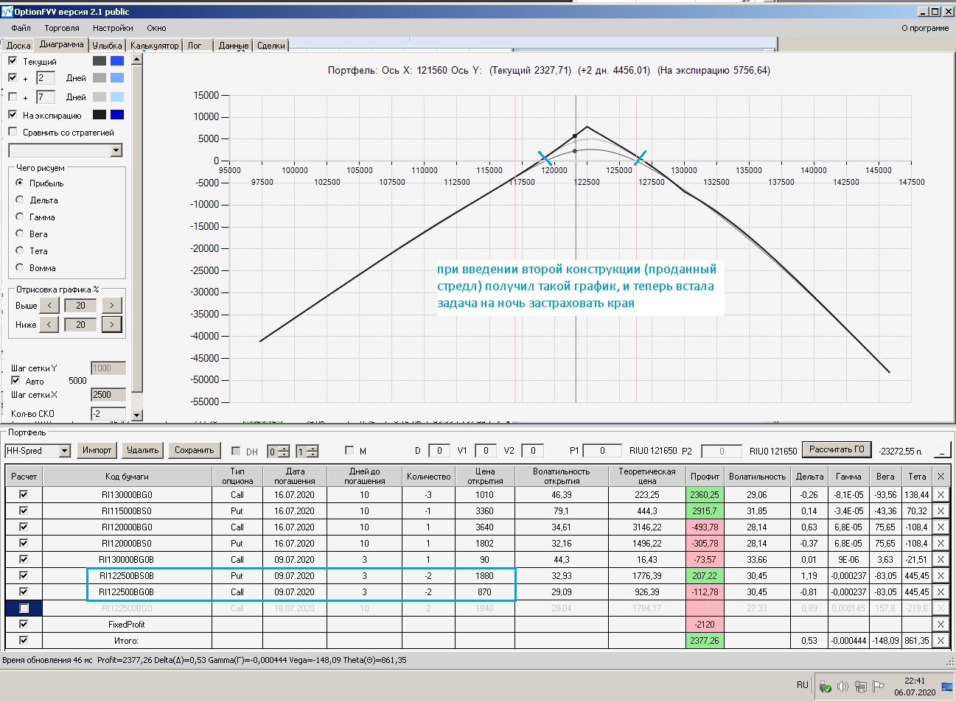The height and width of the screenshot is (702, 956).
Task: Open the Файл menu
Action: tap(21, 28)
